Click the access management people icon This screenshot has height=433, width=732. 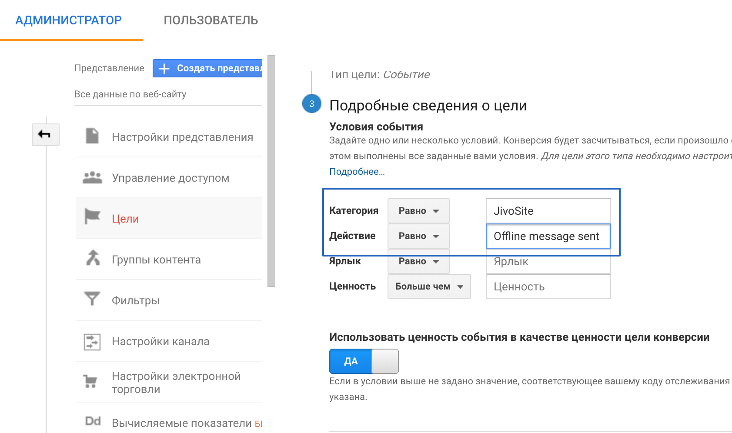tap(92, 177)
